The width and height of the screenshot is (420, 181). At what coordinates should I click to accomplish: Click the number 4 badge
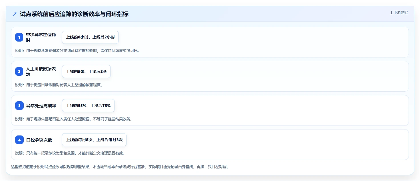pyautogui.click(x=19, y=140)
